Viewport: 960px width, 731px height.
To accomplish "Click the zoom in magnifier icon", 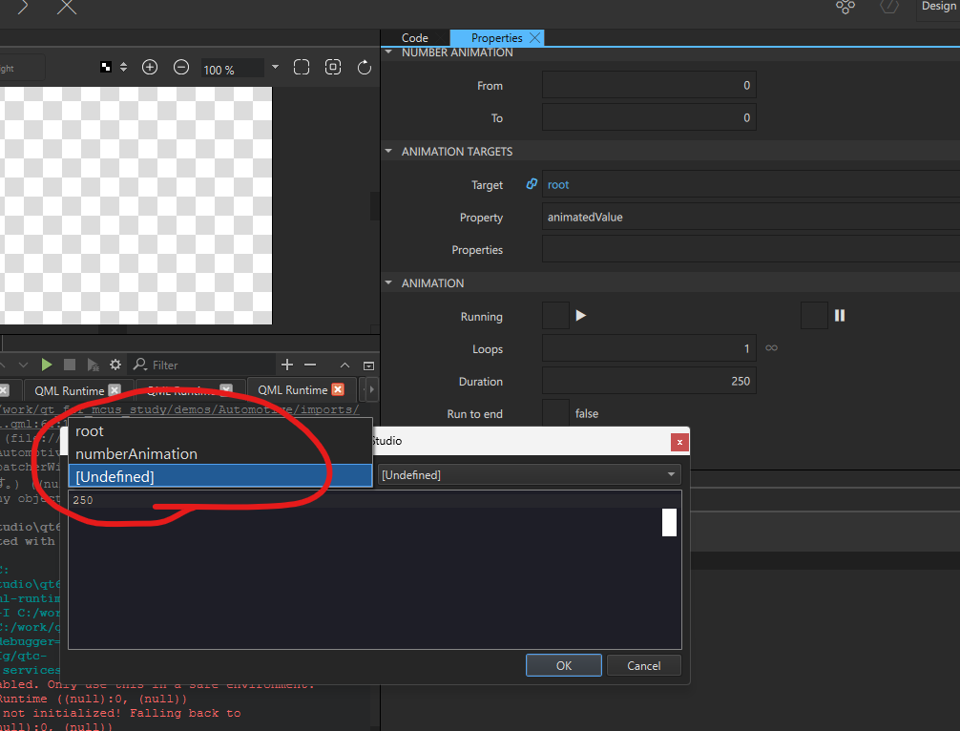I will (x=150, y=68).
